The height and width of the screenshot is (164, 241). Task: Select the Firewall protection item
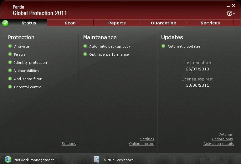pyautogui.click(x=21, y=54)
